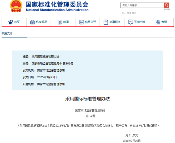The image size is (175, 143).
Task: Click the grid icon for 专题
Action: (158, 22)
